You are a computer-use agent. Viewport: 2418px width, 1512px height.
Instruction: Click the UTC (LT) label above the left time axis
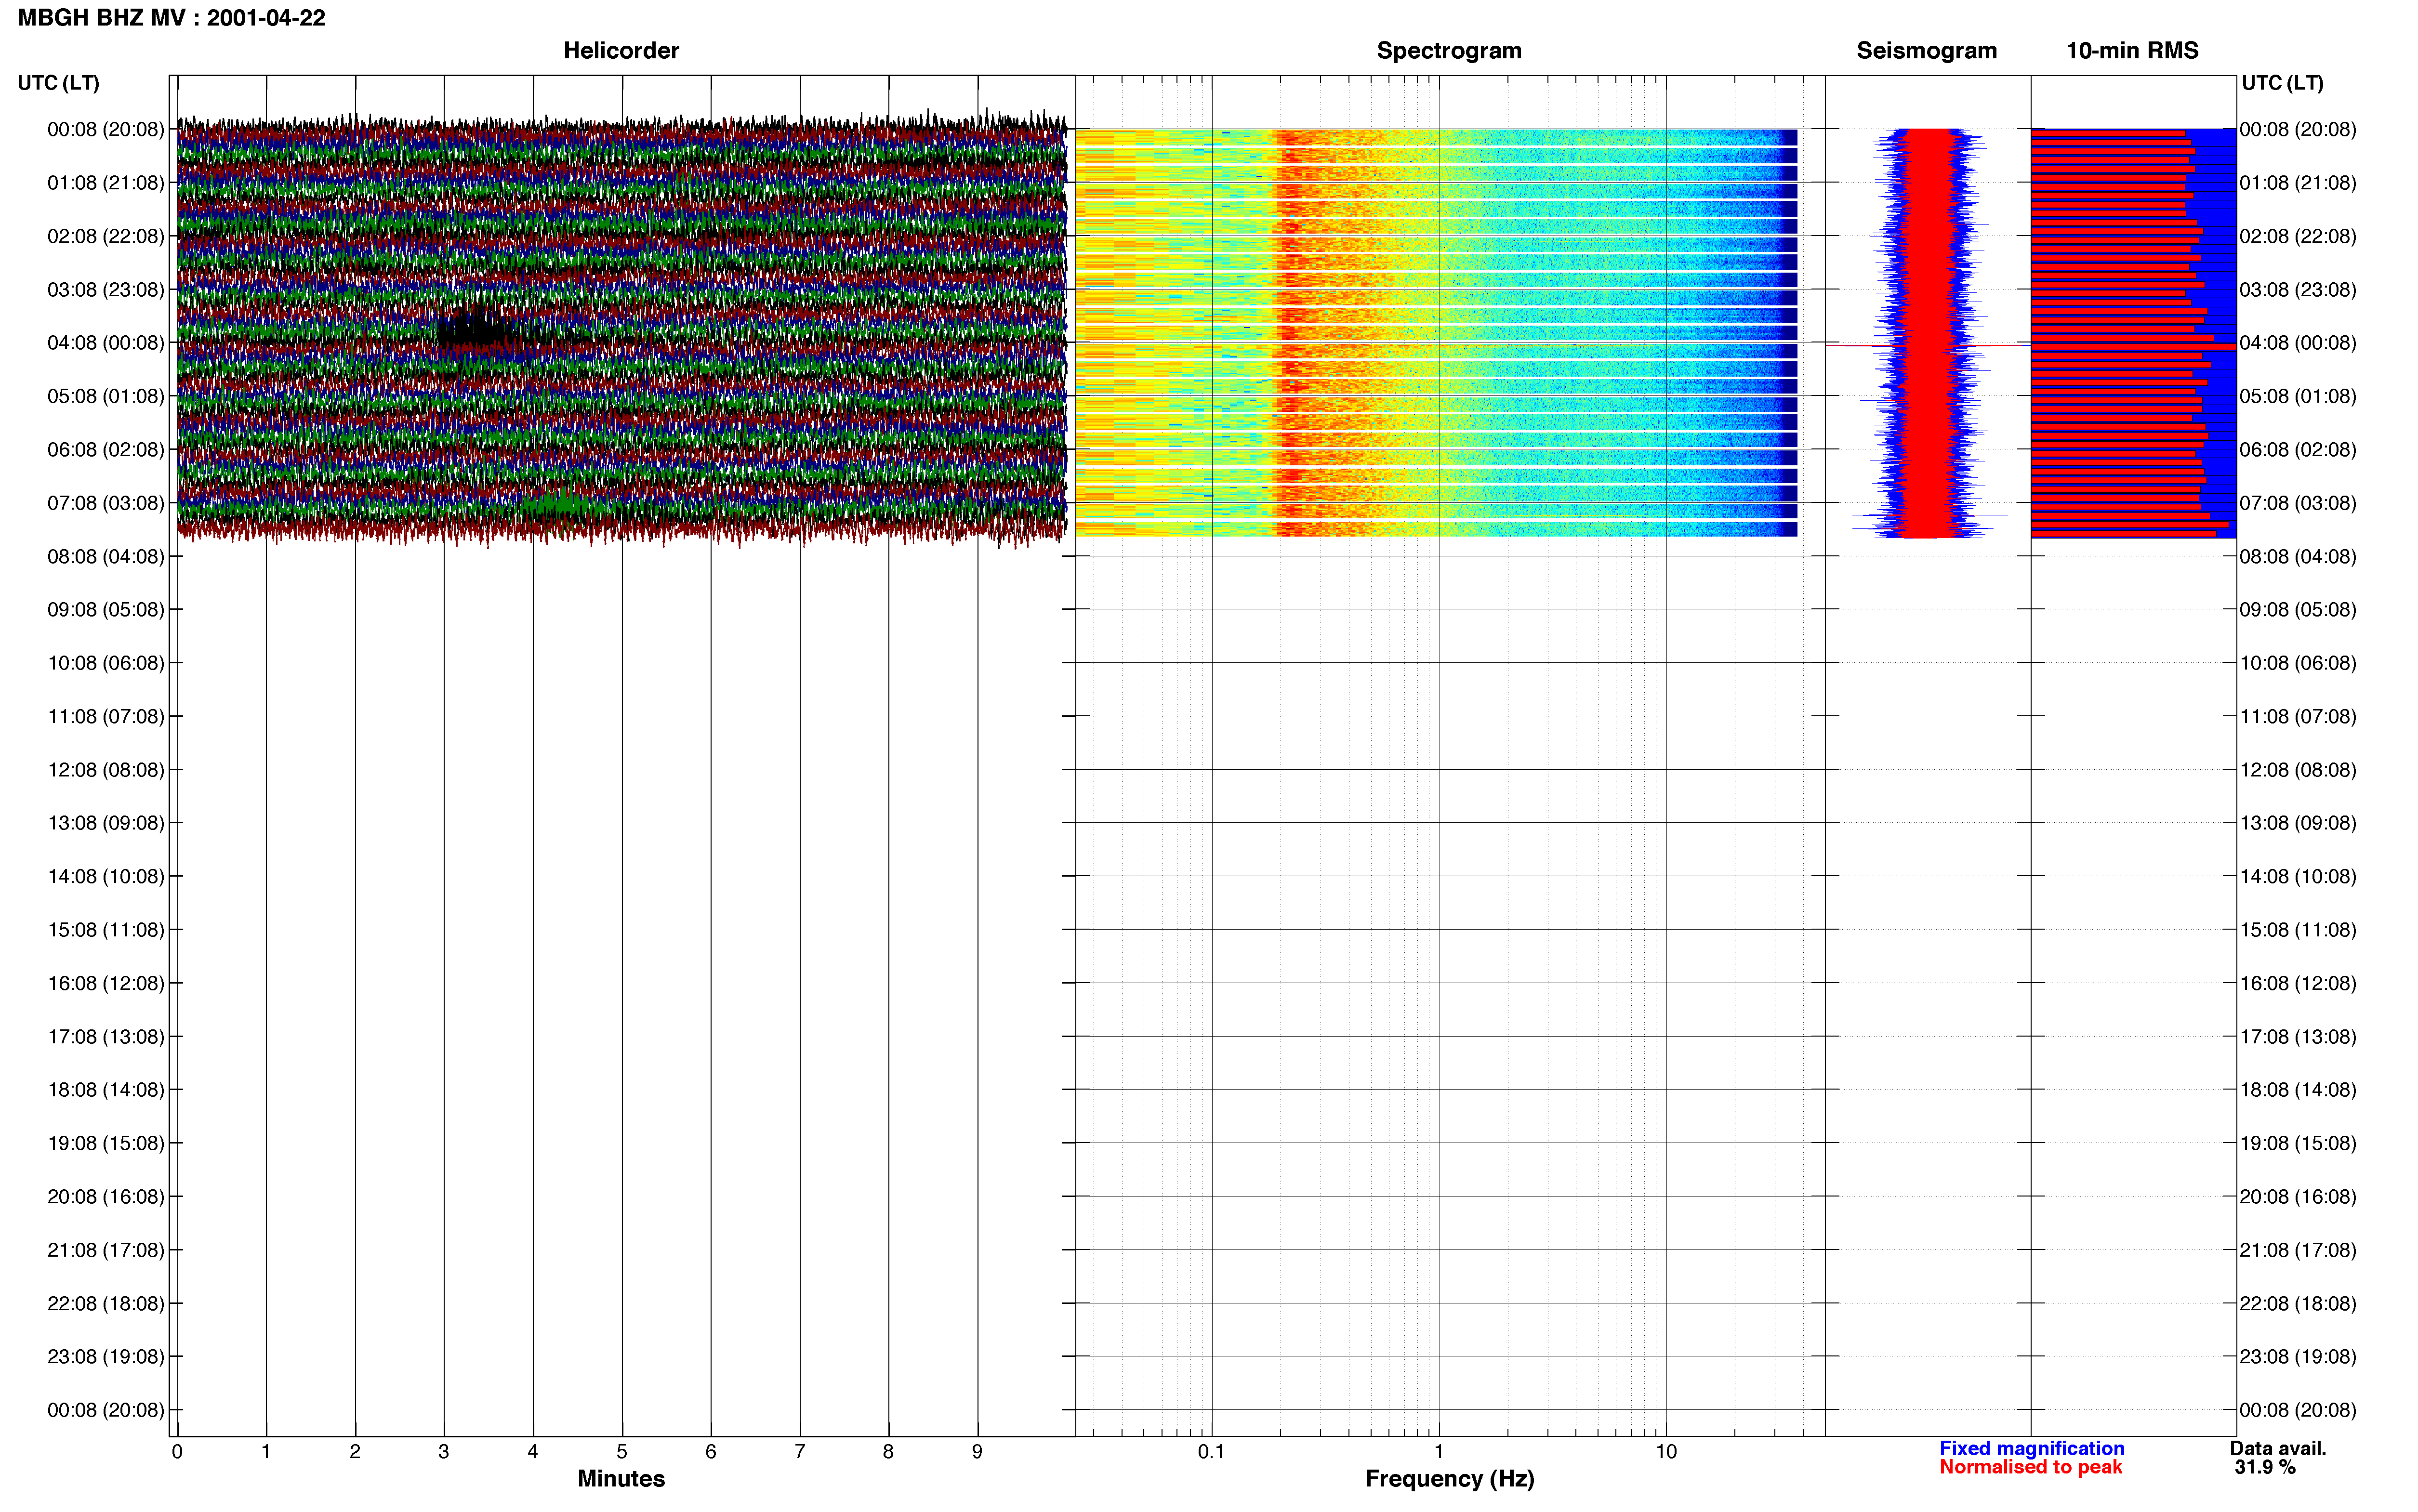coord(59,83)
